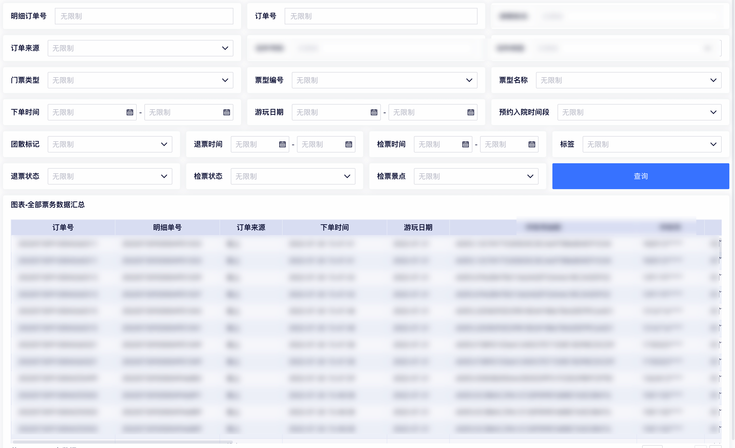Viewport: 735px width, 448px height.
Task: Click the 下单时间 column header
Action: click(x=334, y=227)
